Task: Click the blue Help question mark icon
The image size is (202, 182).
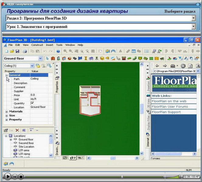Action: point(58,51)
